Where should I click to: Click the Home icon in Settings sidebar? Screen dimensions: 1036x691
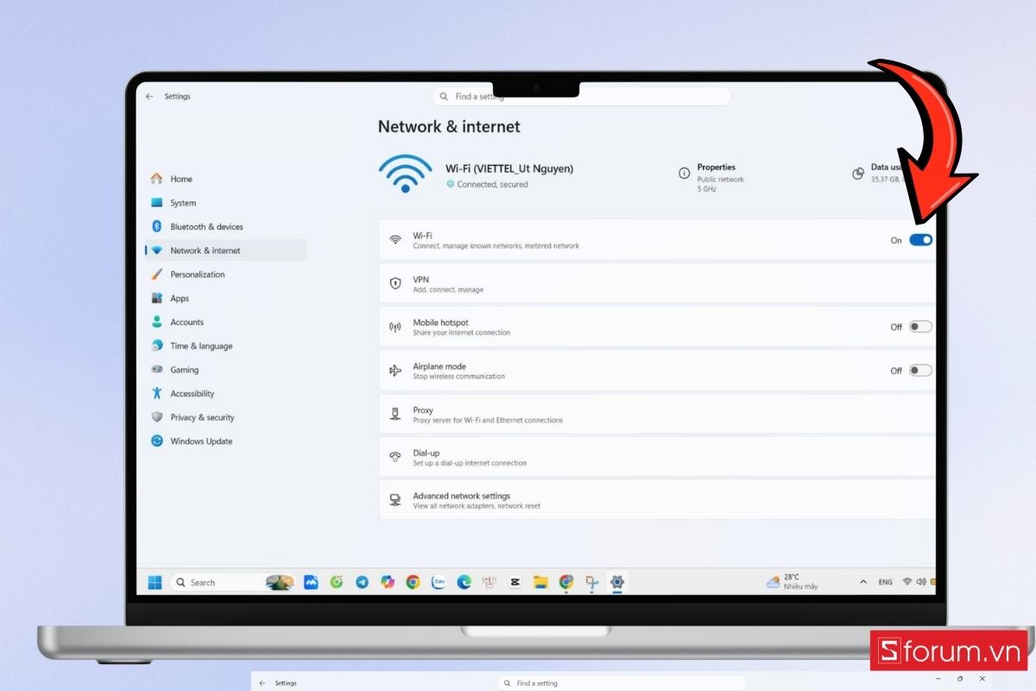coord(156,179)
